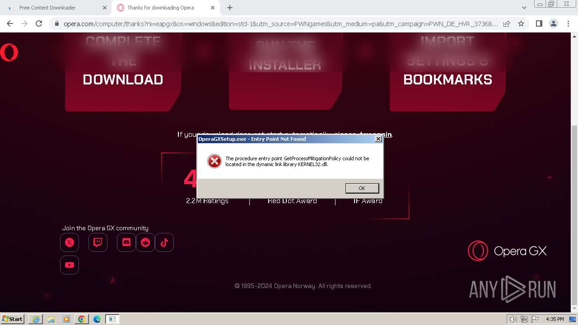Image resolution: width=578 pixels, height=325 pixels.
Task: Open media player from taskbar
Action: 66,319
